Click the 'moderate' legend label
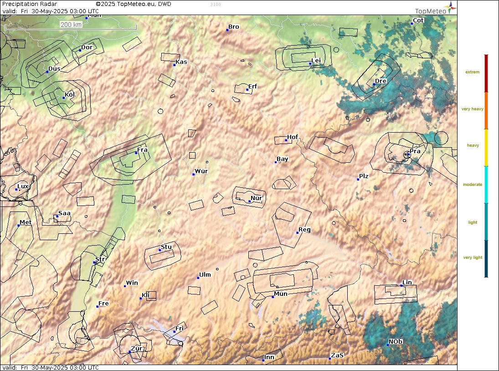Image resolution: width=499 pixels, height=371 pixels. 473,185
